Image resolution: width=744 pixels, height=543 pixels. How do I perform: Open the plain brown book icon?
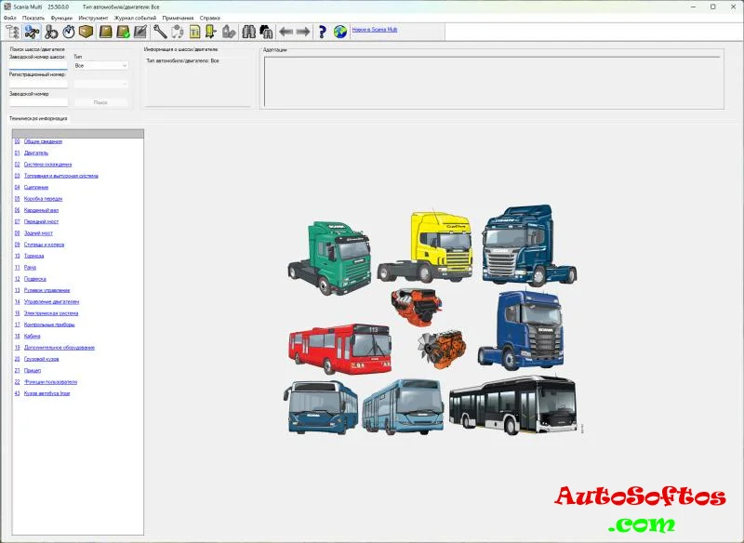[105, 32]
